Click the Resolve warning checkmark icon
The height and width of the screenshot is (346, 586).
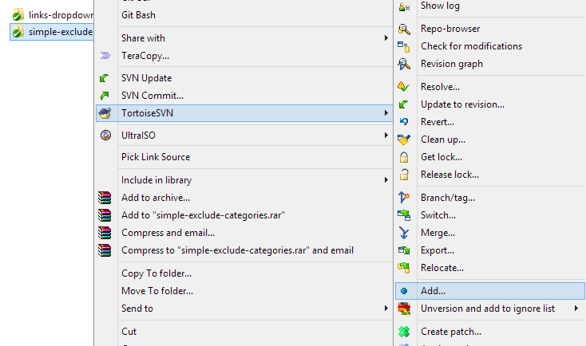(x=404, y=87)
